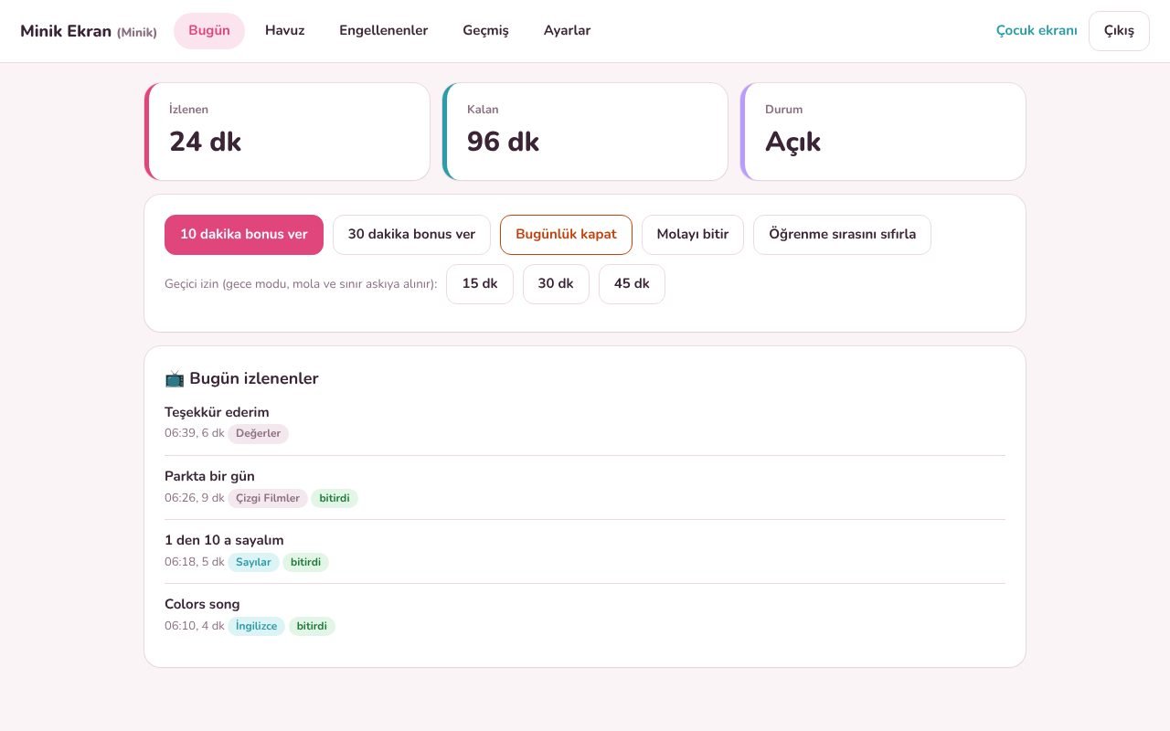Grant 15 dk temporary permission
Viewport: 1170px width, 731px height.
pyautogui.click(x=480, y=284)
